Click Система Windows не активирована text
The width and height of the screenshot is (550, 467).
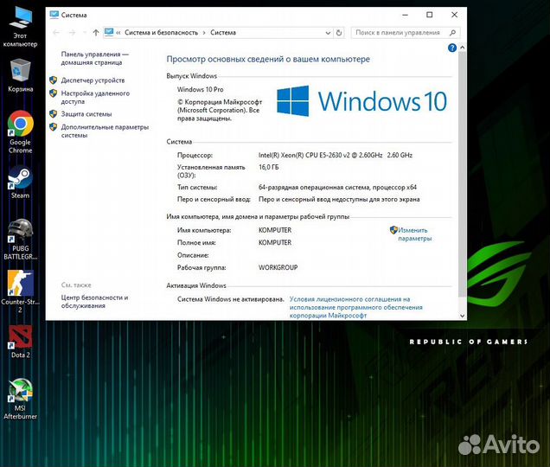230,299
